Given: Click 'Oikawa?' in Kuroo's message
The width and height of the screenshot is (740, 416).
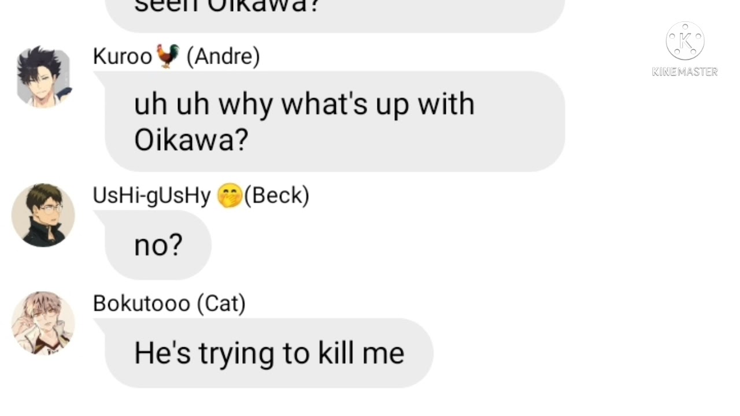Looking at the screenshot, I should point(191,139).
